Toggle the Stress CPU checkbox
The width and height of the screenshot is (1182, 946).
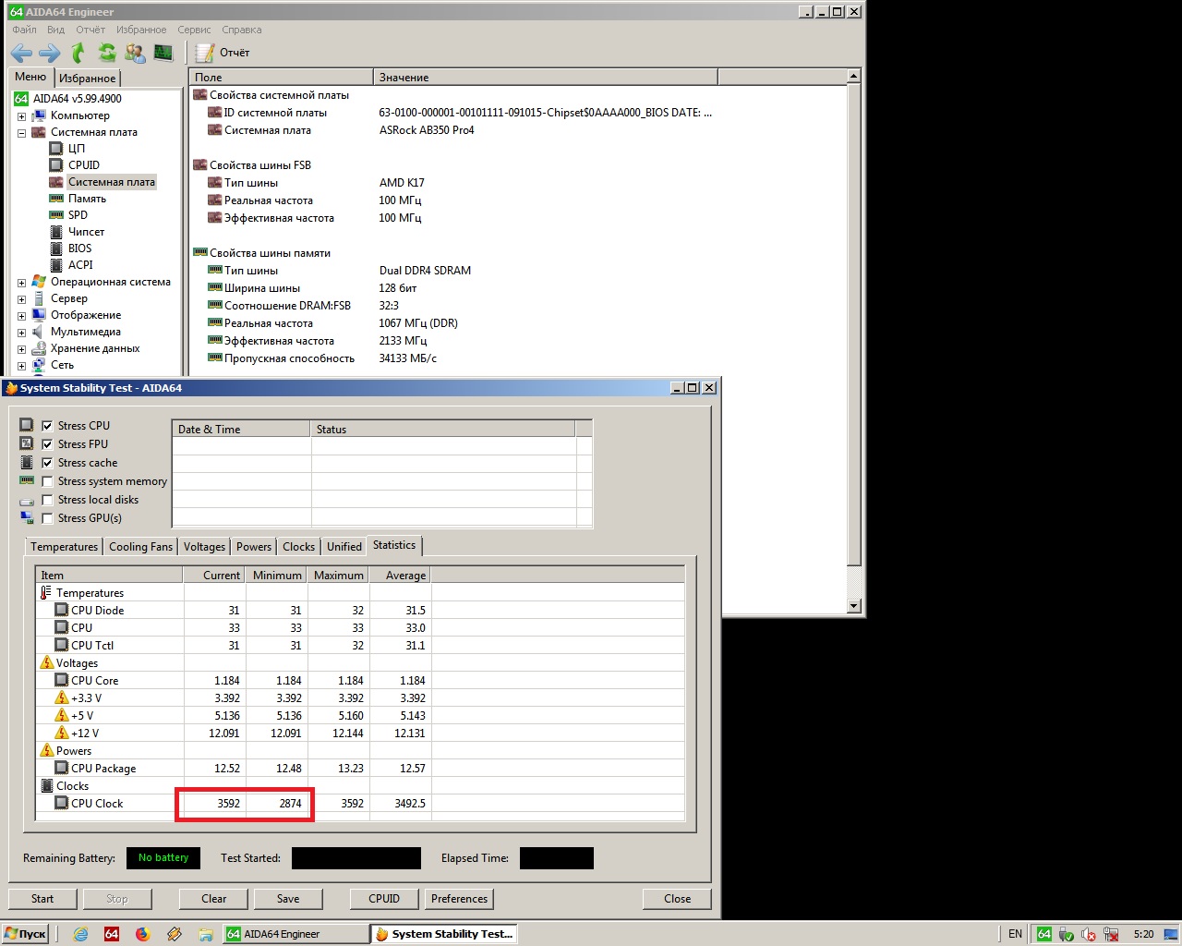(47, 426)
